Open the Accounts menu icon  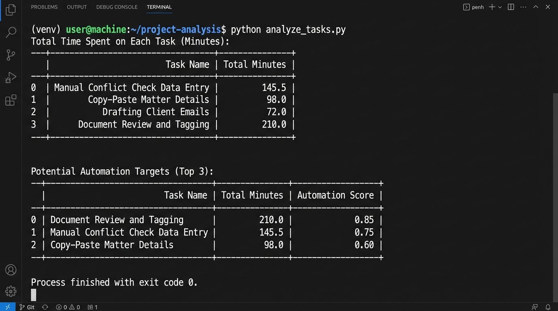pos(11,270)
